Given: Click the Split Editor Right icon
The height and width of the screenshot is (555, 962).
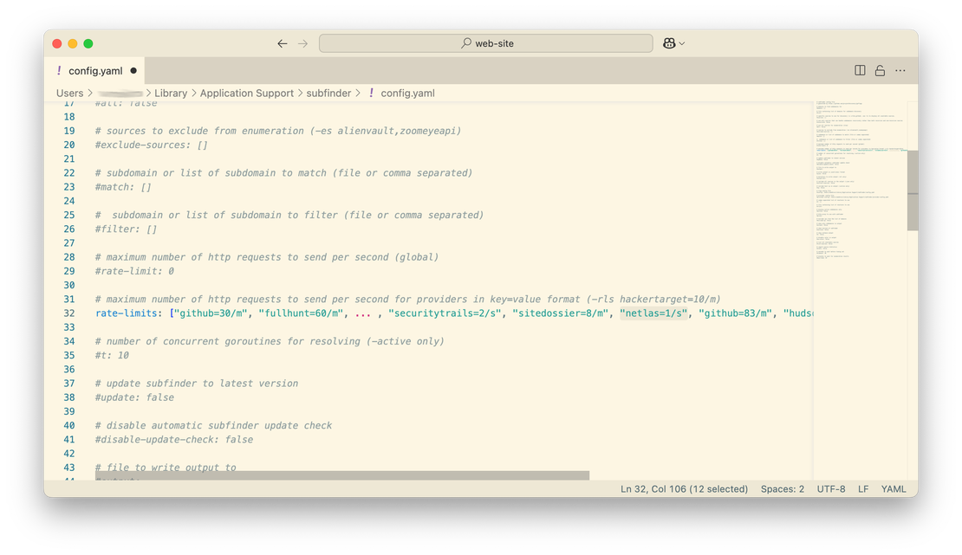Looking at the screenshot, I should coord(860,71).
